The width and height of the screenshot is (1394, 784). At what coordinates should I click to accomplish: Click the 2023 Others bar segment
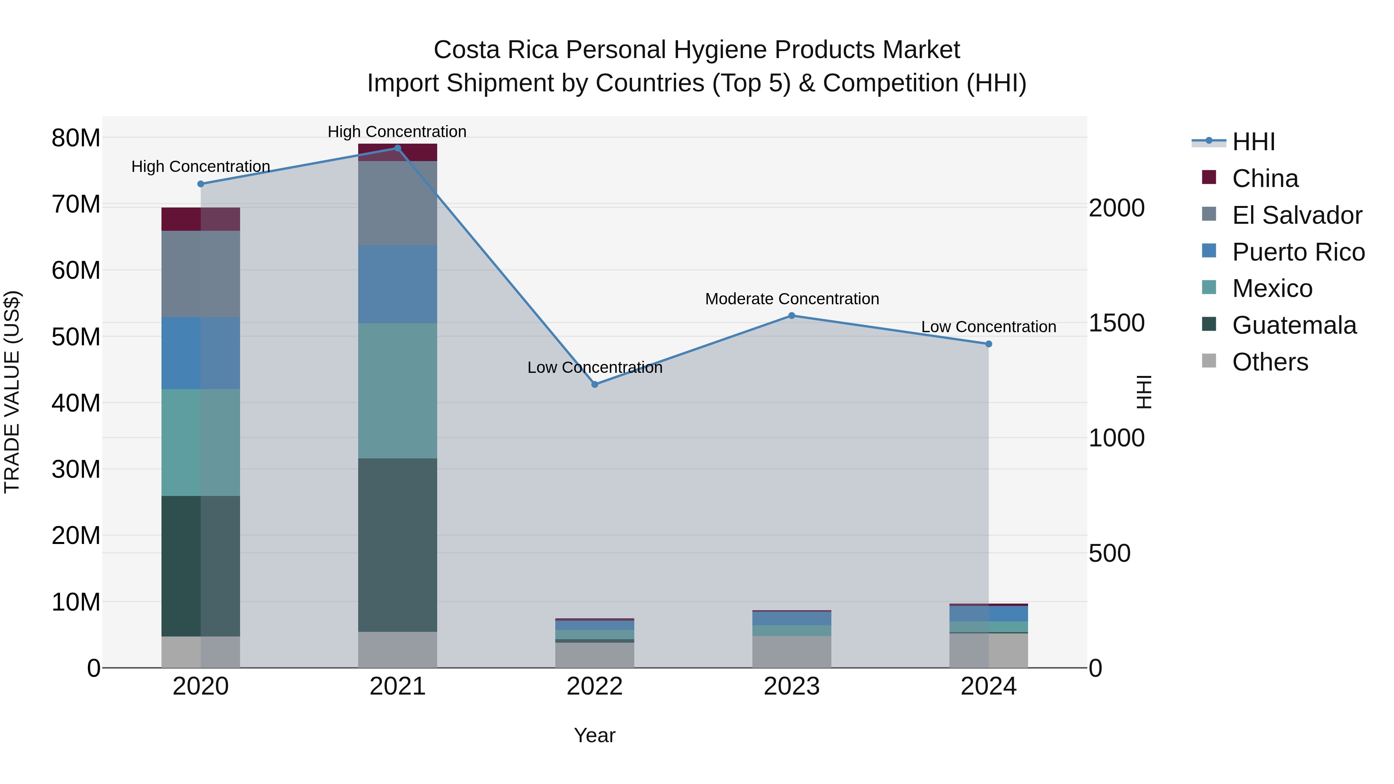(792, 652)
